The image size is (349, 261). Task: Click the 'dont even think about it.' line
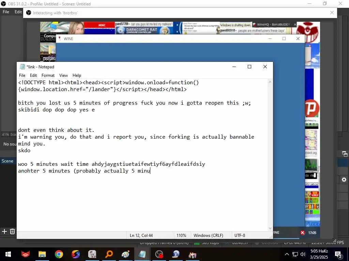coord(56,130)
